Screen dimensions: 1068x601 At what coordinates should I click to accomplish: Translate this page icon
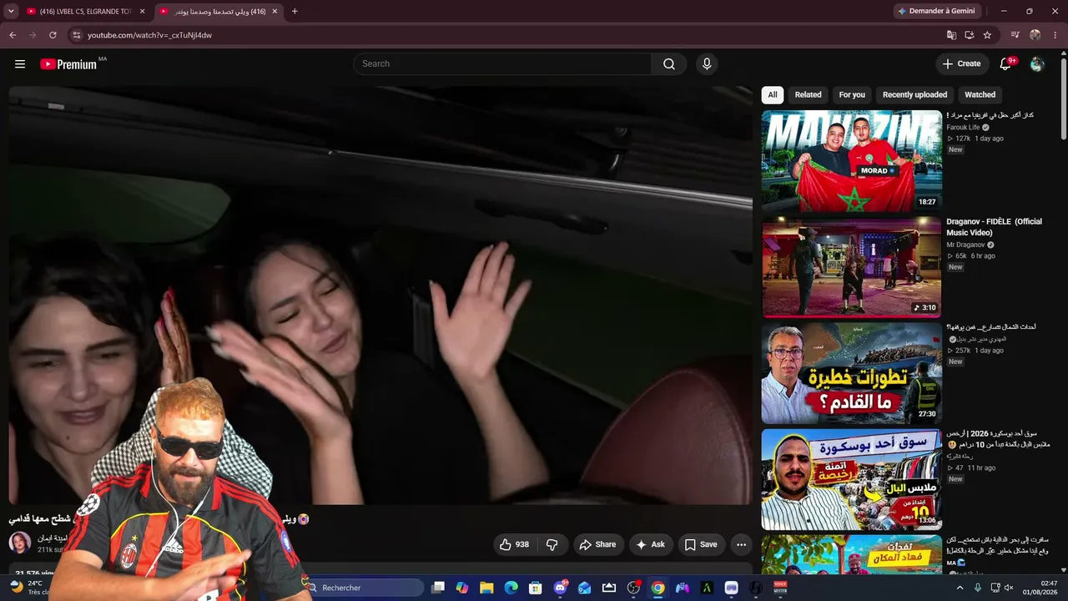[x=951, y=35]
